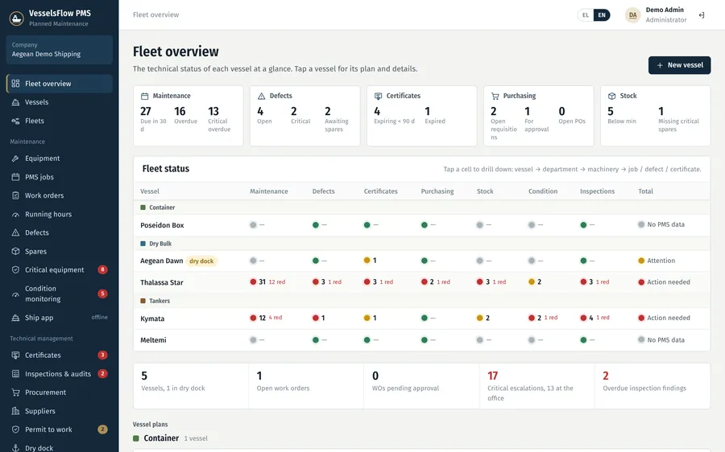Open Fleet overview in sidebar
The image size is (725, 452).
tap(59, 84)
